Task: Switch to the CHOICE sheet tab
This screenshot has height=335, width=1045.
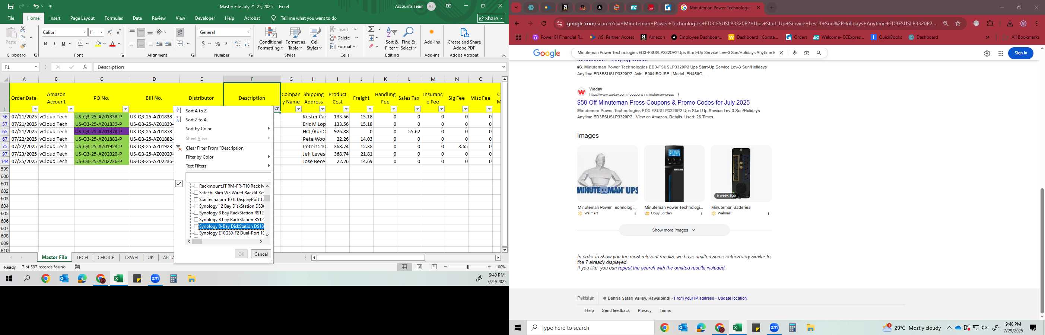Action: pyautogui.click(x=106, y=257)
